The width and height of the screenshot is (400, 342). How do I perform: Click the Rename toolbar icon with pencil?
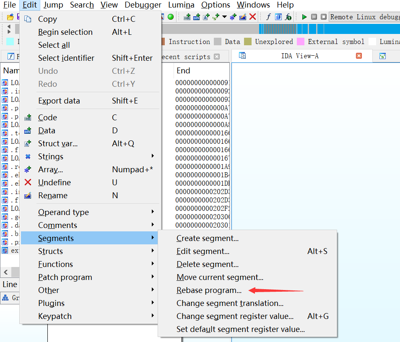243,17
